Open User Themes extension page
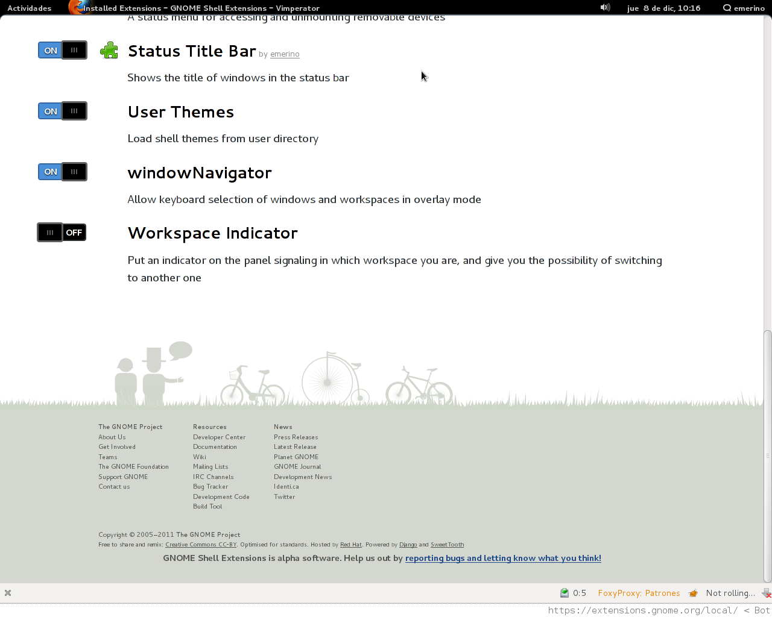 pos(181,112)
